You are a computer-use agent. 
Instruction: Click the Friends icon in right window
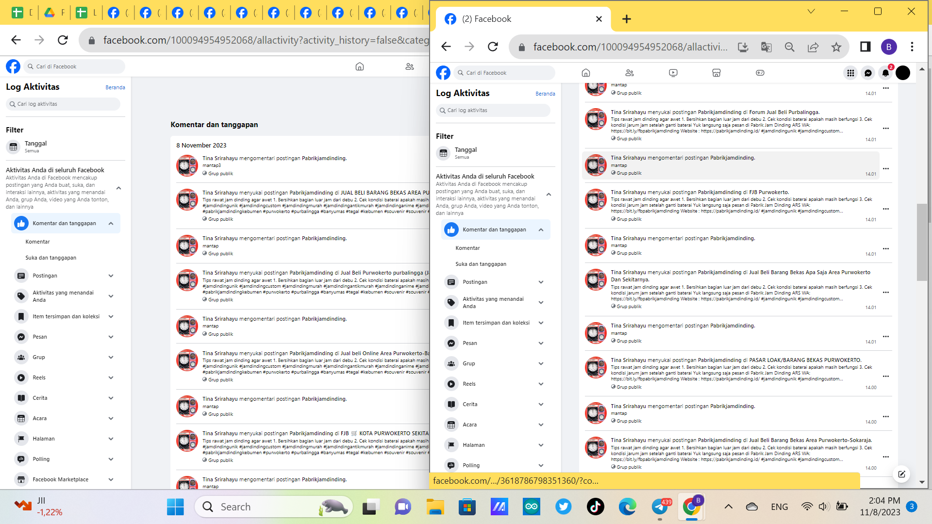630,73
